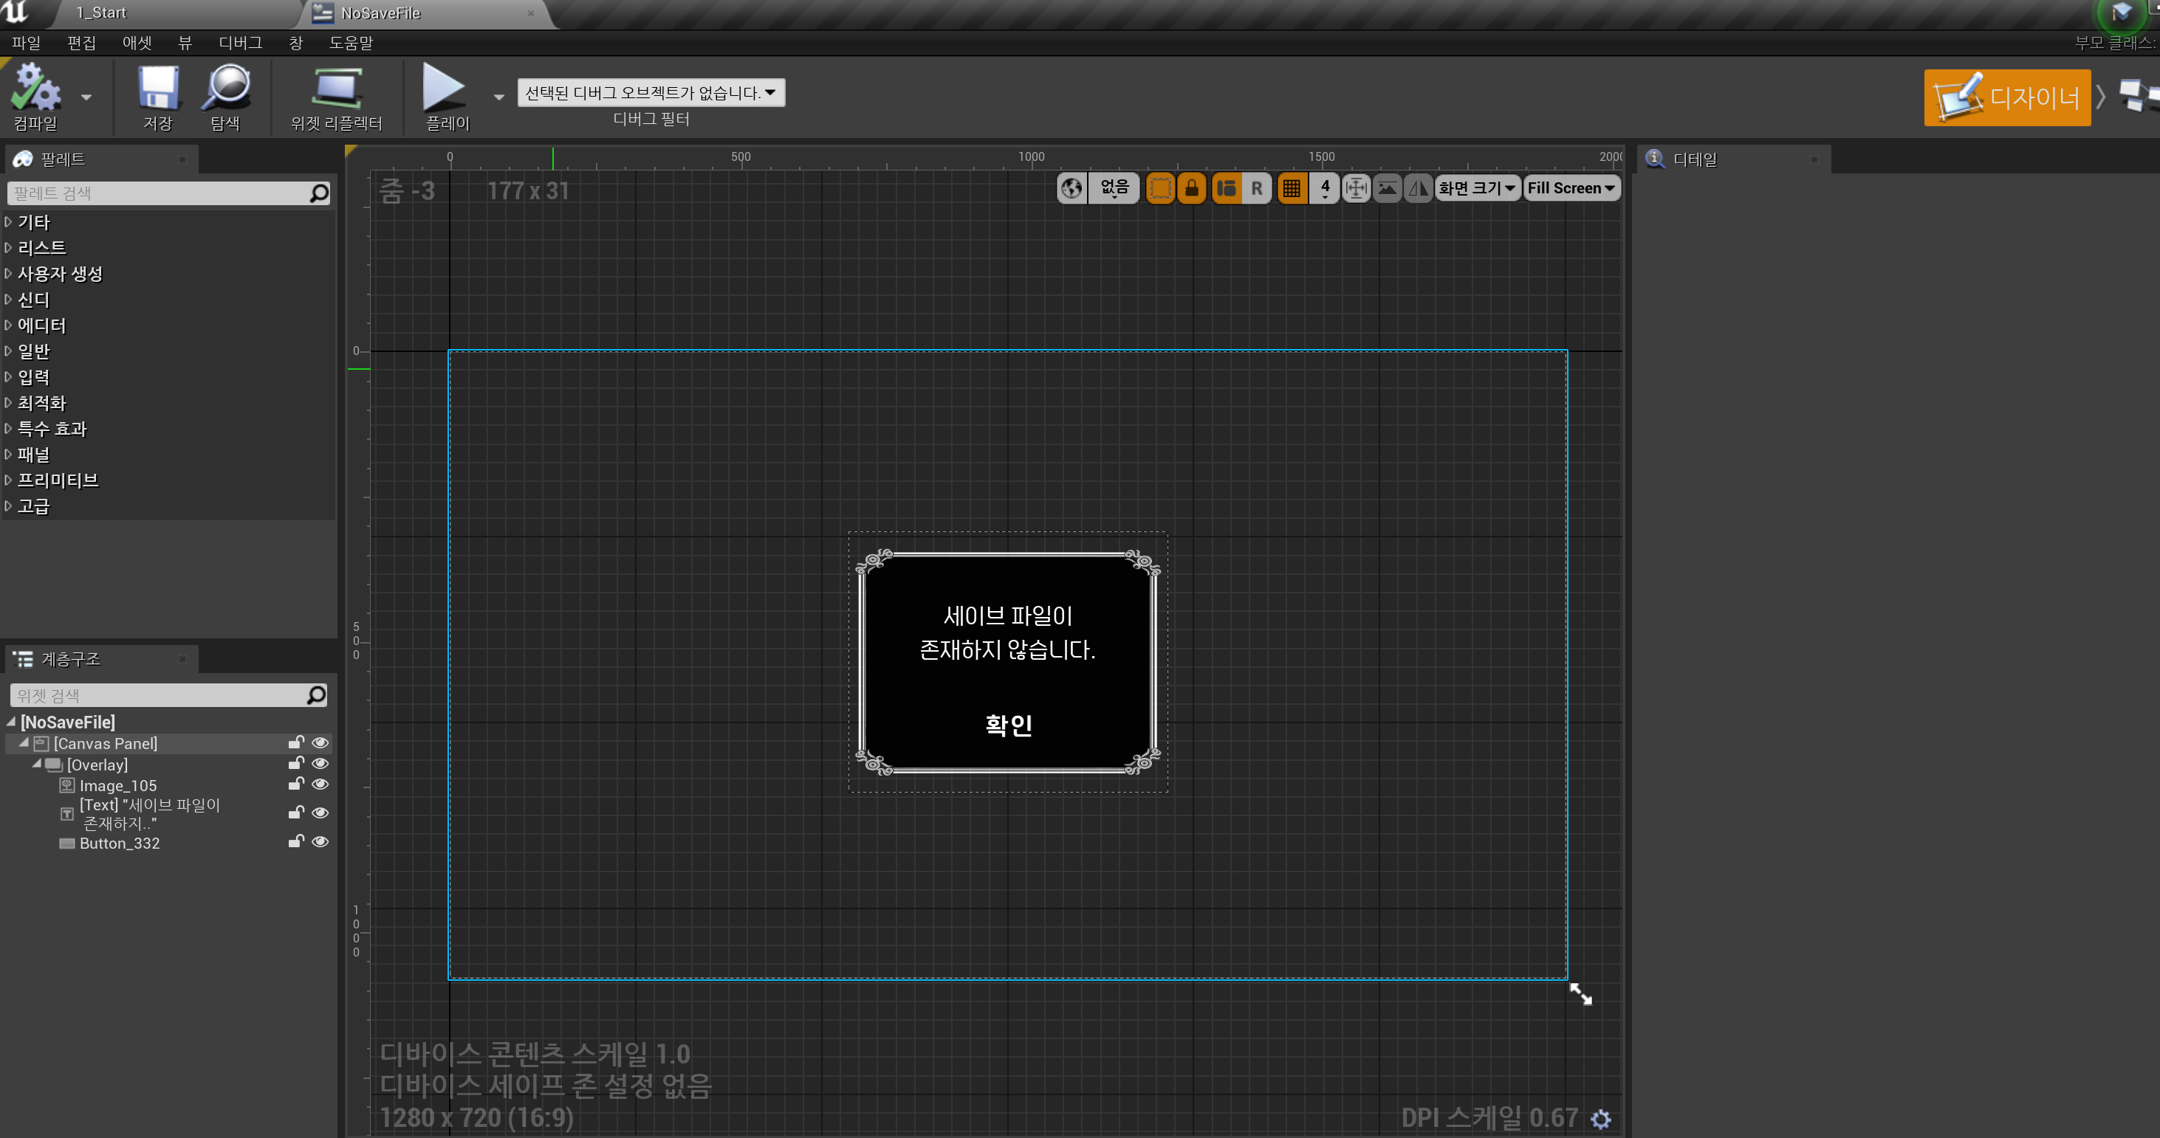Open the debug object filter dropdown
2160x1138 pixels.
point(651,92)
